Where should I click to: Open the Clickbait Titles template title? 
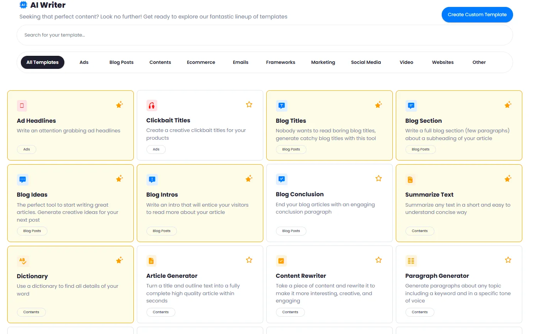(168, 120)
